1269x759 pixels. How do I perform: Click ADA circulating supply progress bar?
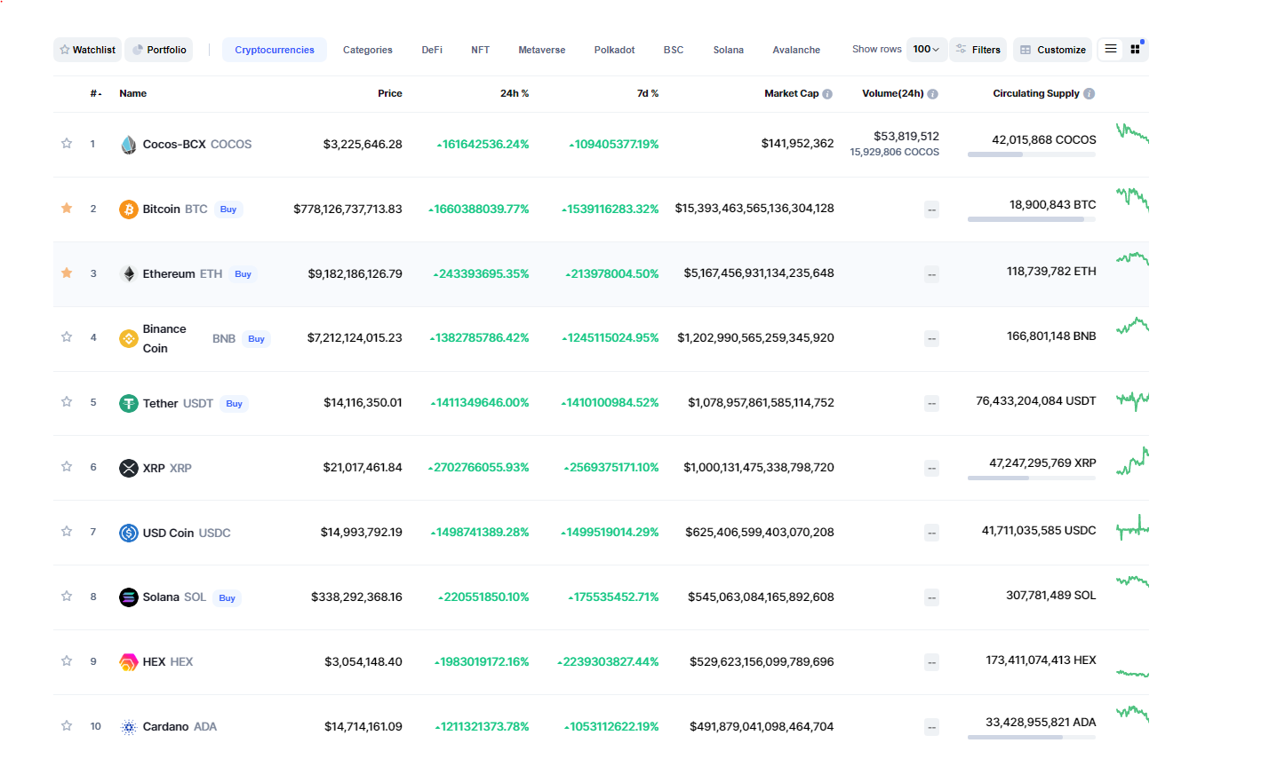[x=1032, y=737]
